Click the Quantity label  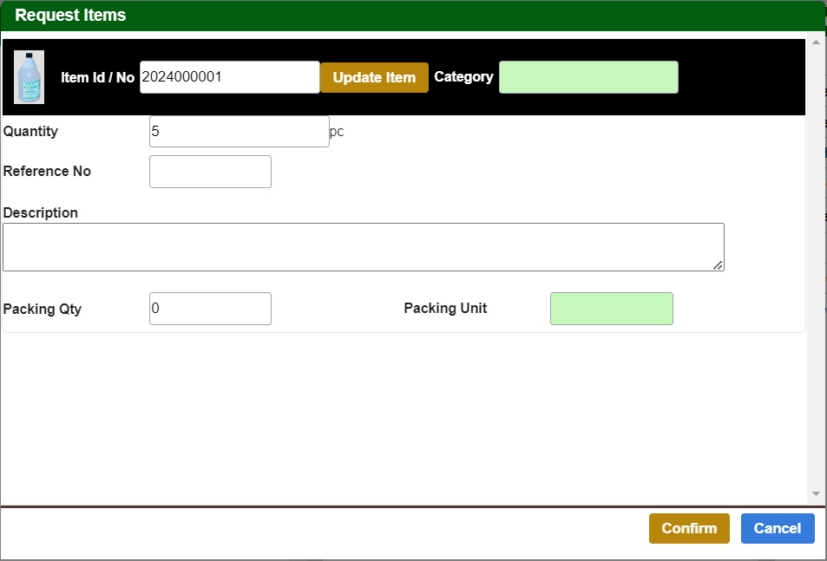coord(31,132)
